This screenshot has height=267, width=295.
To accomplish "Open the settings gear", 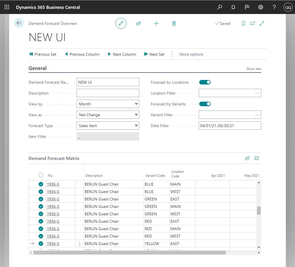I will (x=261, y=7).
